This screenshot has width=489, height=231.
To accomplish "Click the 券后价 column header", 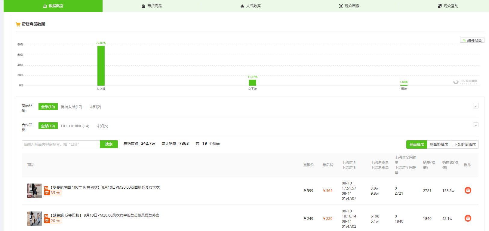I will 328,165.
